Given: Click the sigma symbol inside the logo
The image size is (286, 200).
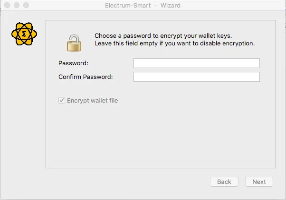Looking at the screenshot, I should pos(24,34).
